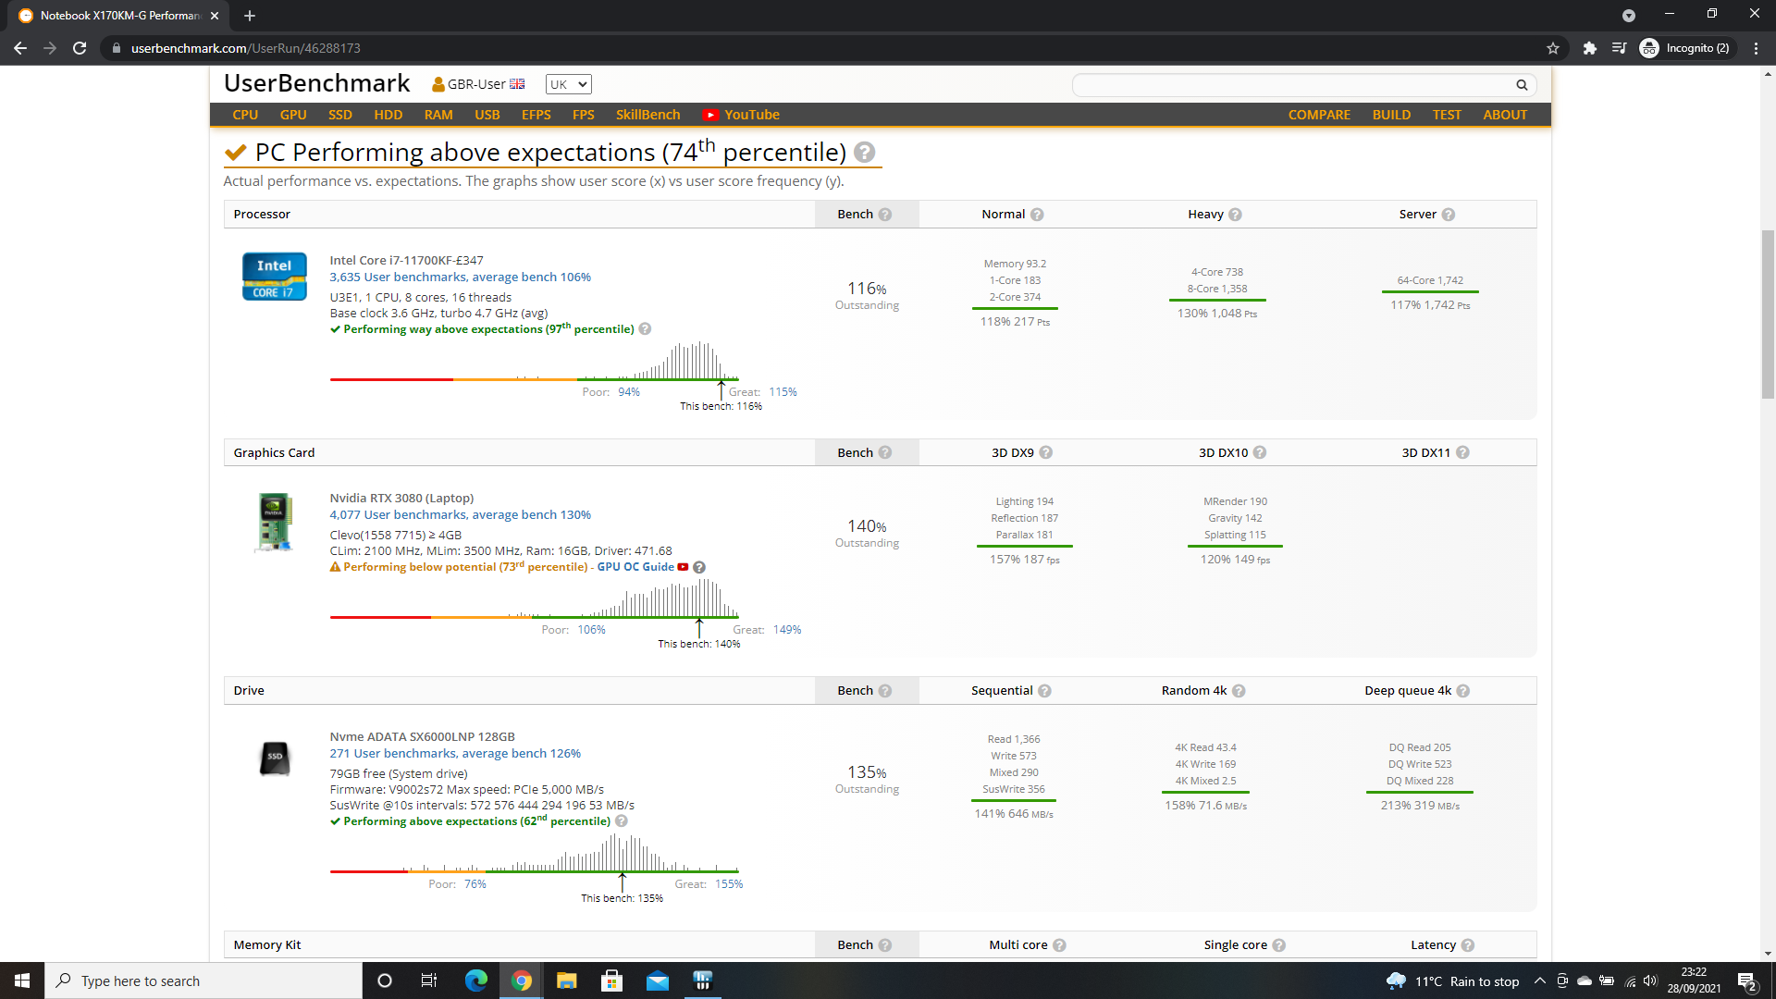Open the RAM menu item
1776x999 pixels.
coord(438,115)
